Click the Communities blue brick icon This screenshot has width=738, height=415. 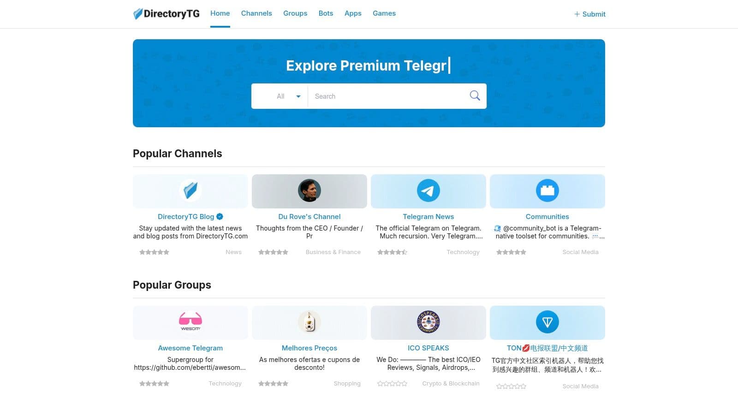[x=547, y=190]
